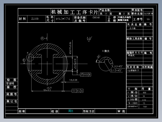
Task: Click the 审批 label
Action: click(x=121, y=111)
